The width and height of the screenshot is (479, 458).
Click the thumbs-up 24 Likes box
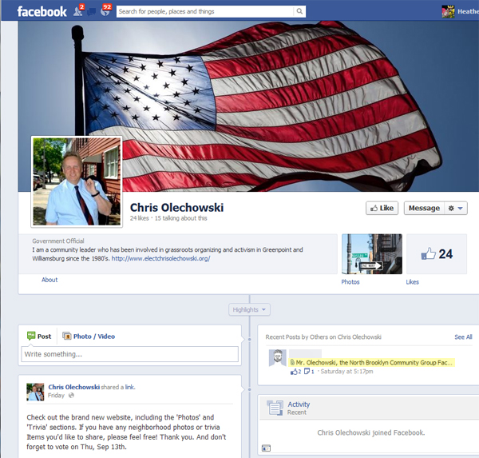pos(436,254)
